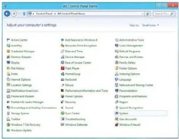Open the Sync Center green icon
Viewport: 179px width, 139px height.
pos(63,113)
